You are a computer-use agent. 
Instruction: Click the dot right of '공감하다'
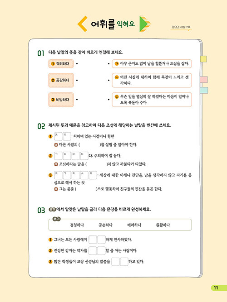click(x=77, y=80)
